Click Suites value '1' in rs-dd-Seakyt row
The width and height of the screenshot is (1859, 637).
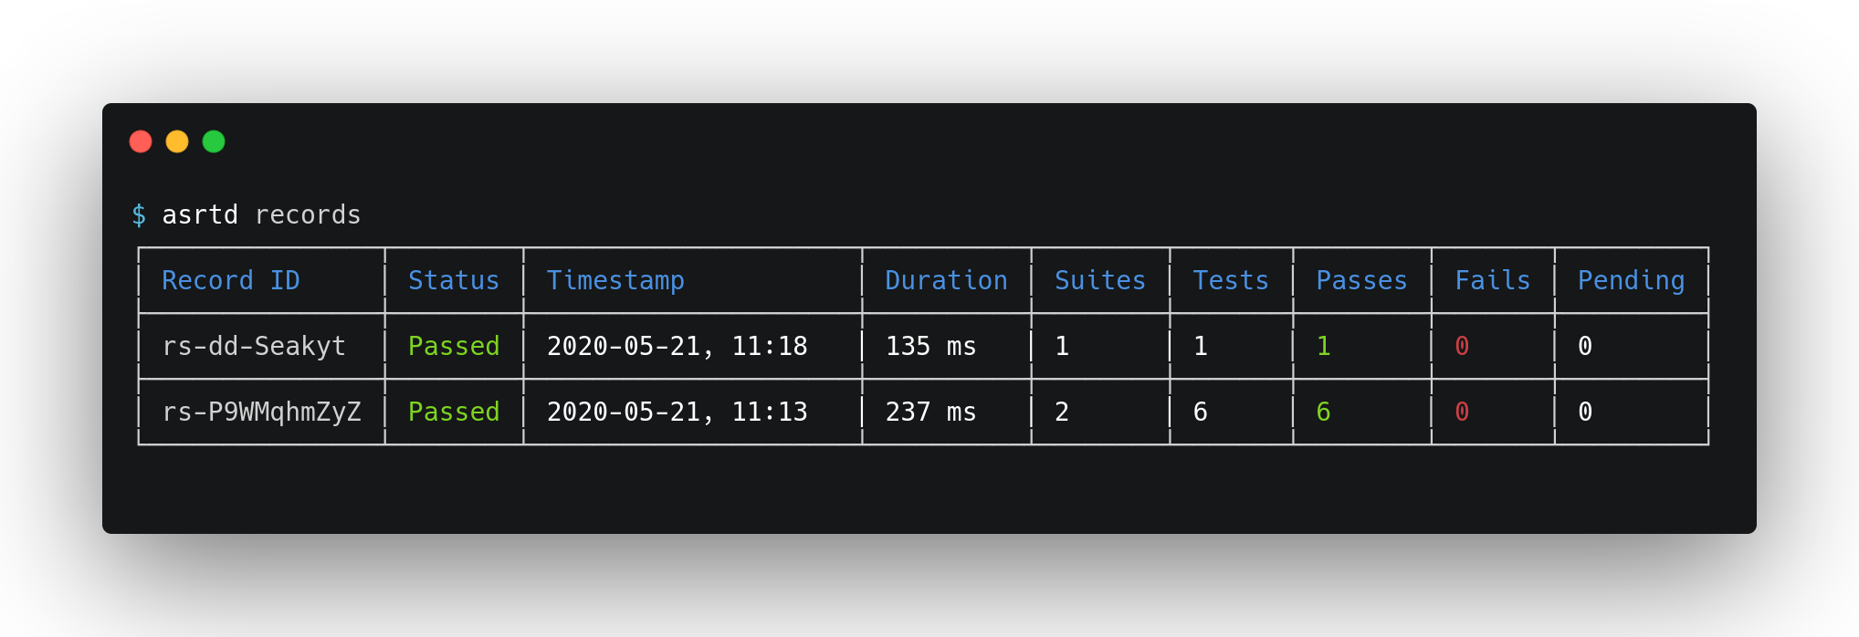1062,346
